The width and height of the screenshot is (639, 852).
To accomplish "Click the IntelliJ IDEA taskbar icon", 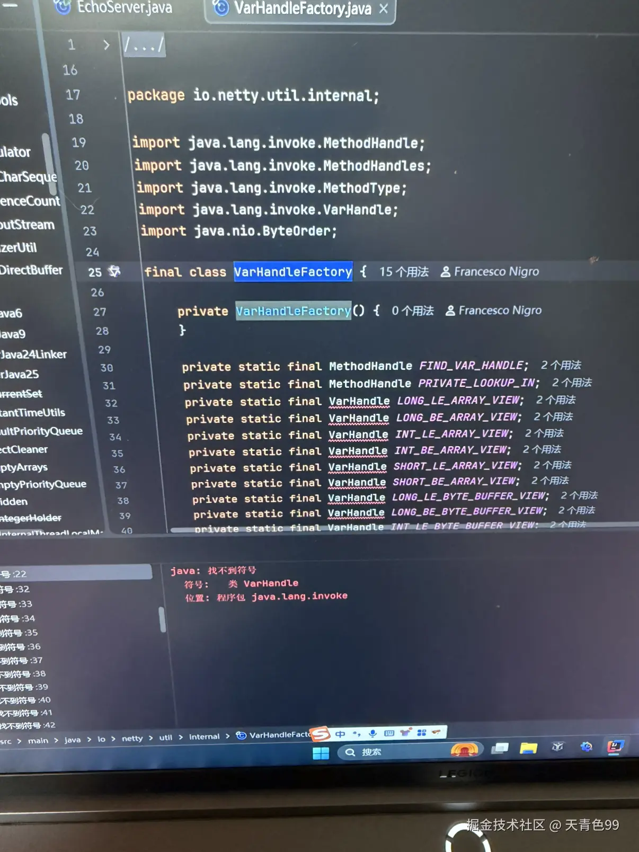I will point(615,747).
